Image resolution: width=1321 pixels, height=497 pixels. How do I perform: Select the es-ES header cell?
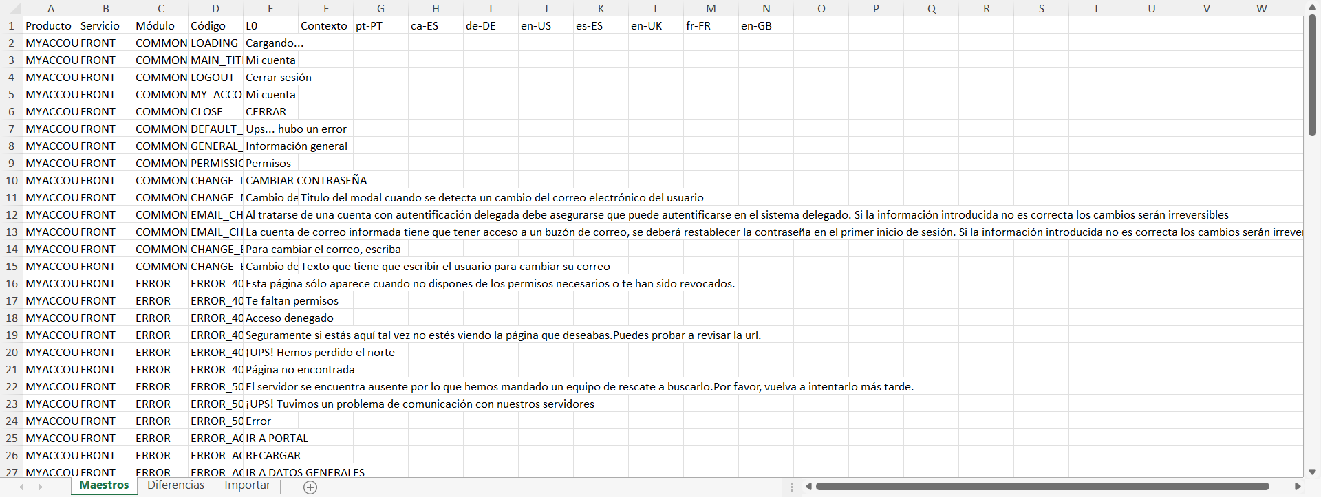pyautogui.click(x=601, y=25)
